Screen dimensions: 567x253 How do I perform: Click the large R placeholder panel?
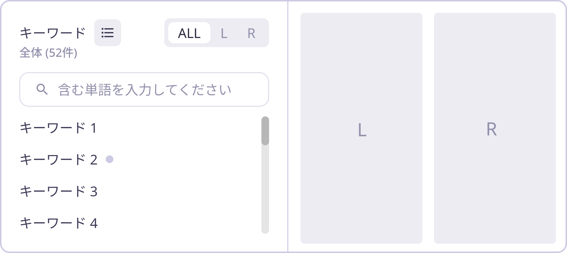click(495, 128)
